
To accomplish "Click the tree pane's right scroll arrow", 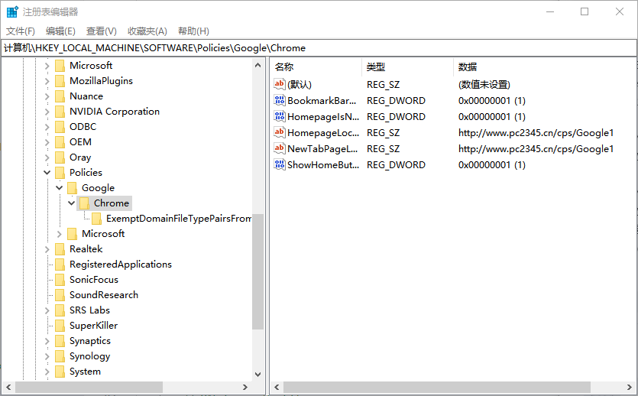I will point(245,387).
